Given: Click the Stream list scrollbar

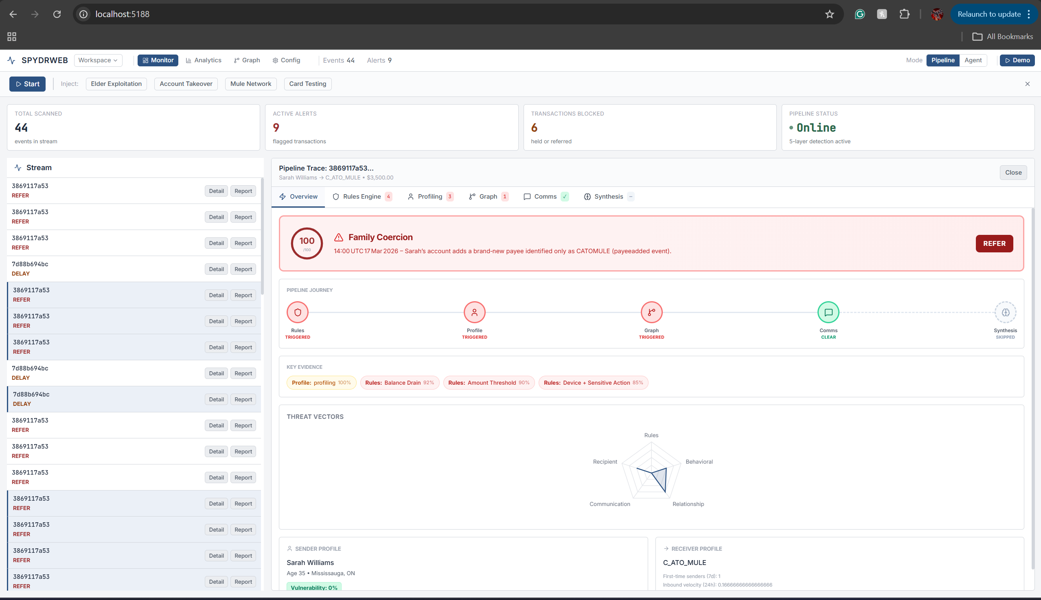Looking at the screenshot, I should 262,237.
